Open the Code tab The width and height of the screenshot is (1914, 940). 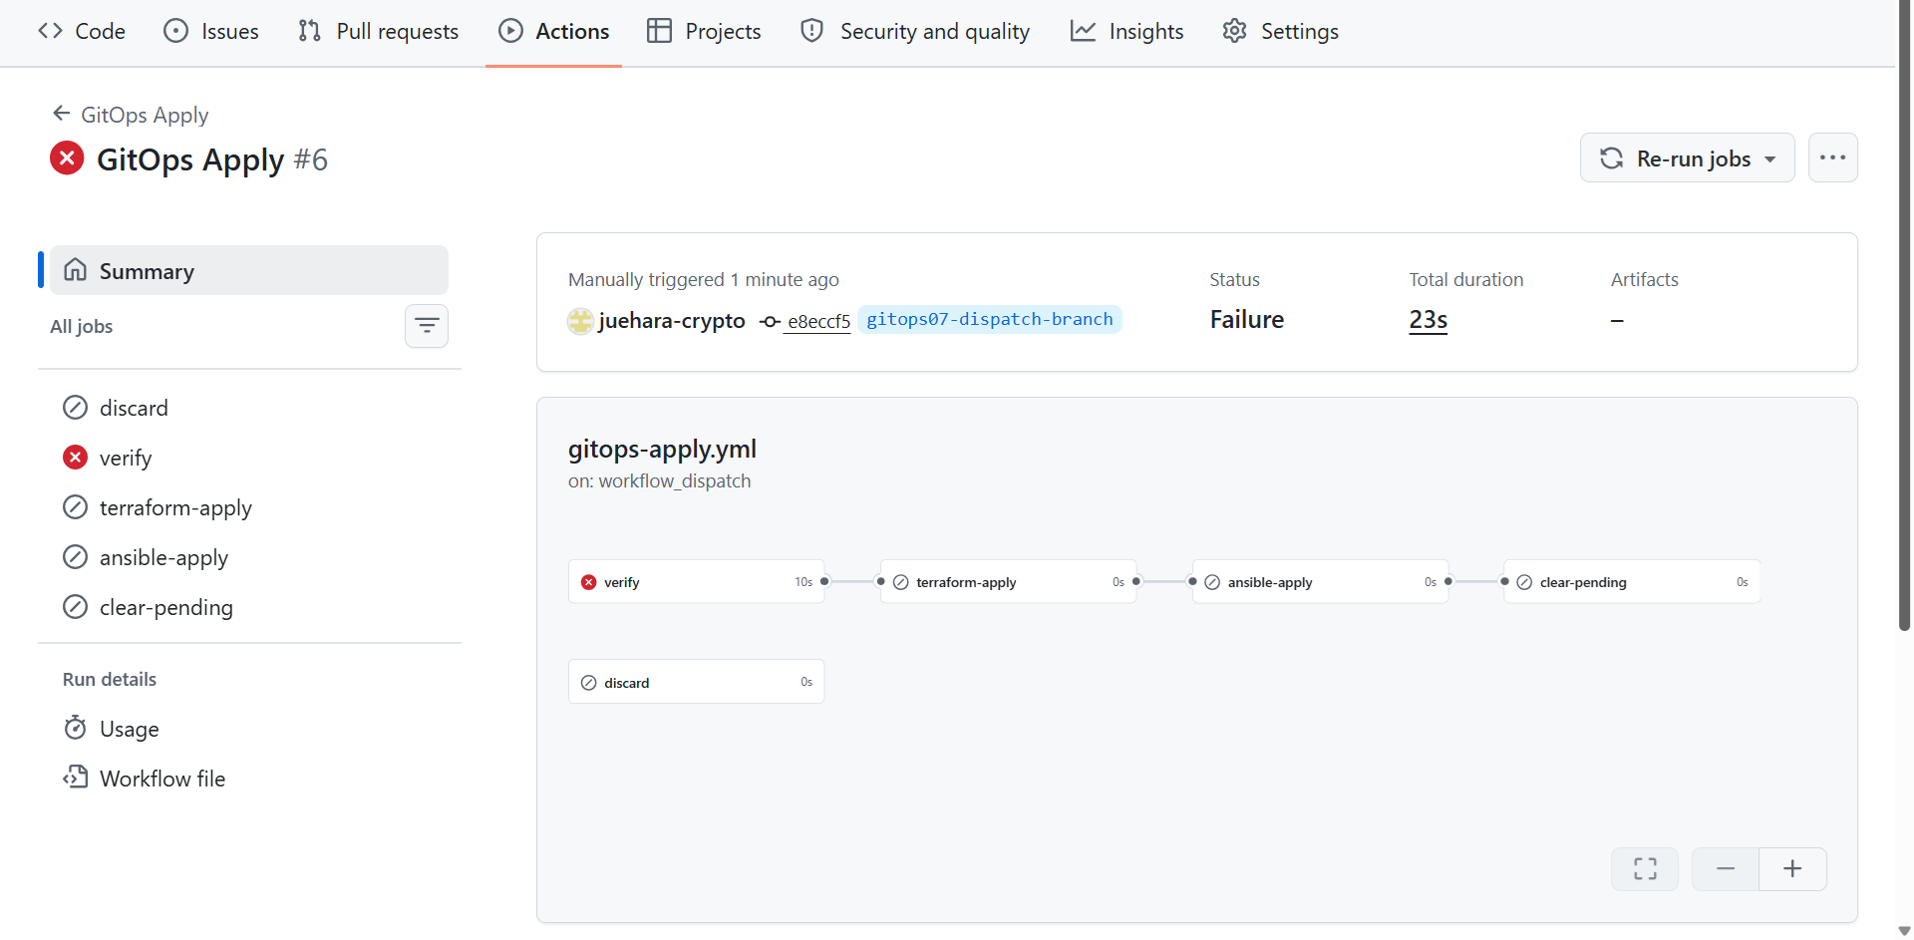pos(82,31)
